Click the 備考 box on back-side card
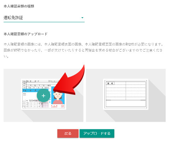 [110, 83]
